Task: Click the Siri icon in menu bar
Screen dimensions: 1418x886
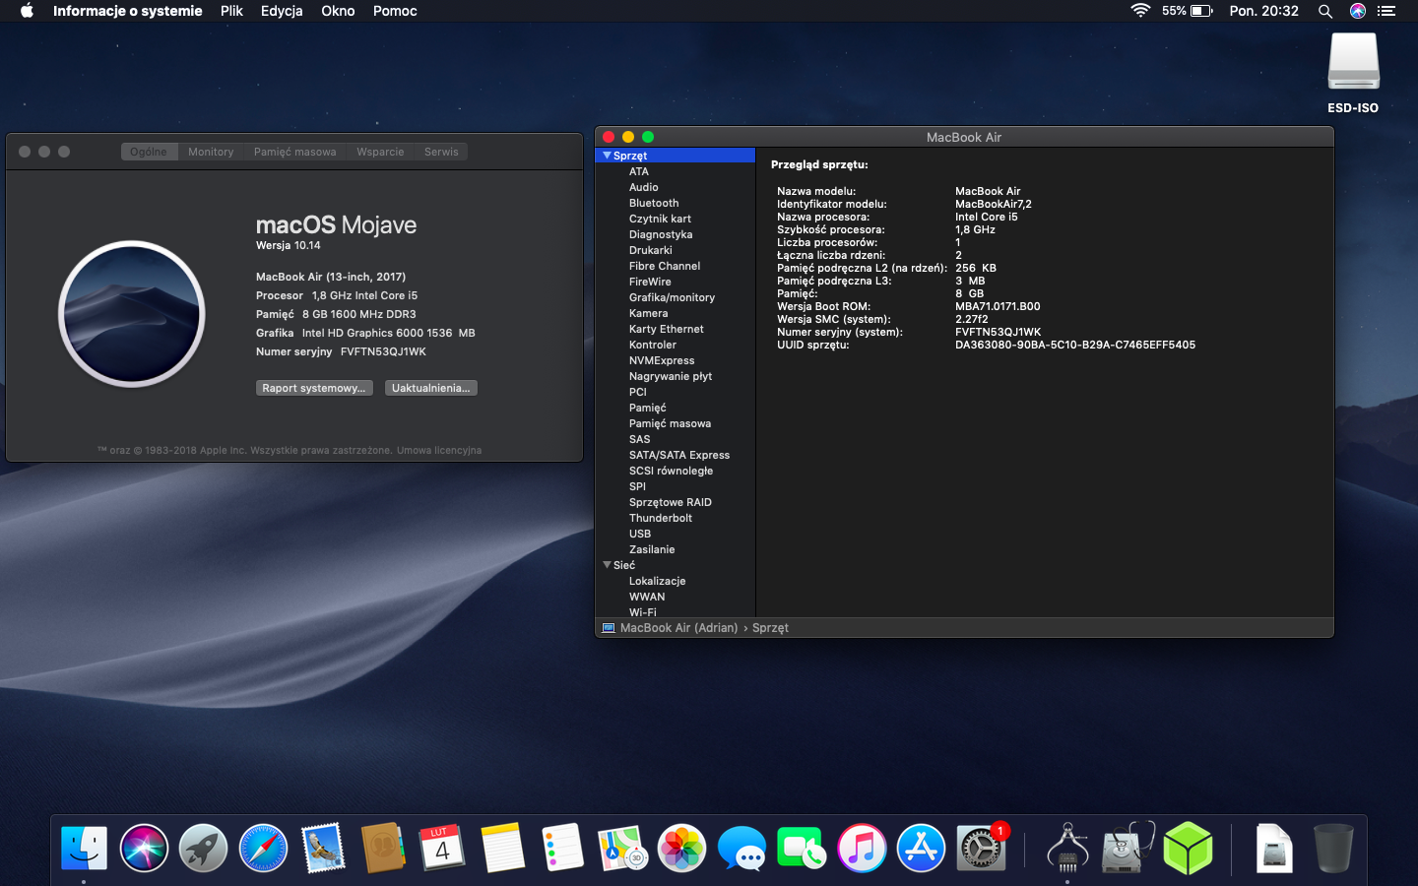Action: click(x=1358, y=11)
